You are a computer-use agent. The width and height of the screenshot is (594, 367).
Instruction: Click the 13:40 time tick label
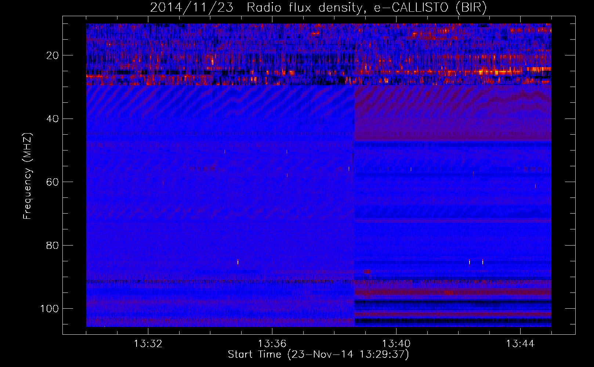[x=396, y=344]
